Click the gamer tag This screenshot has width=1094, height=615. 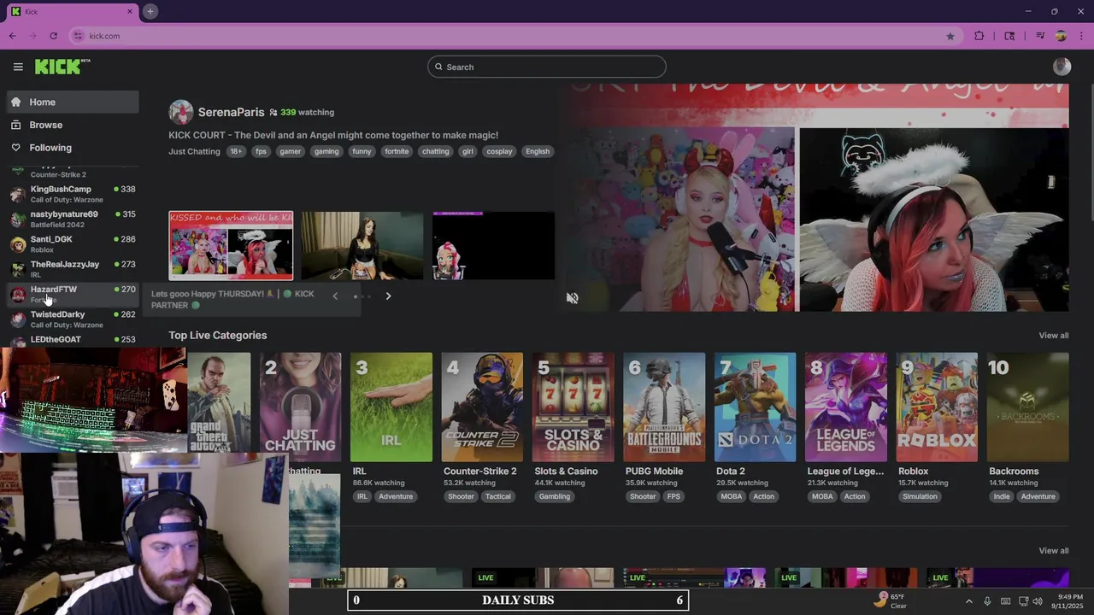[291, 151]
